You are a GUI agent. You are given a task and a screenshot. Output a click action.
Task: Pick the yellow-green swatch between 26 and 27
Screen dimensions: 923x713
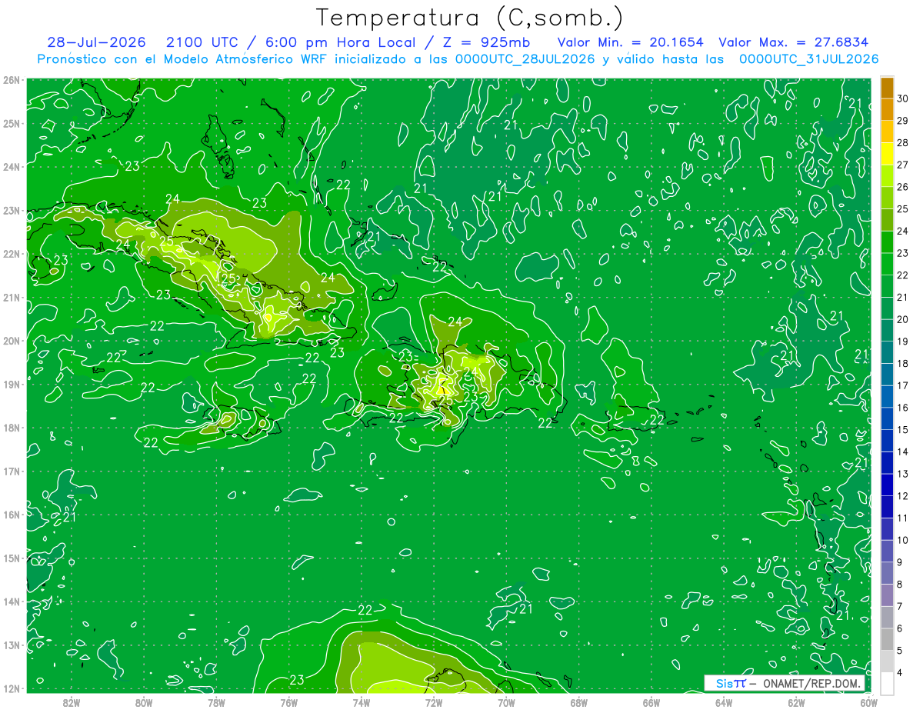[887, 176]
